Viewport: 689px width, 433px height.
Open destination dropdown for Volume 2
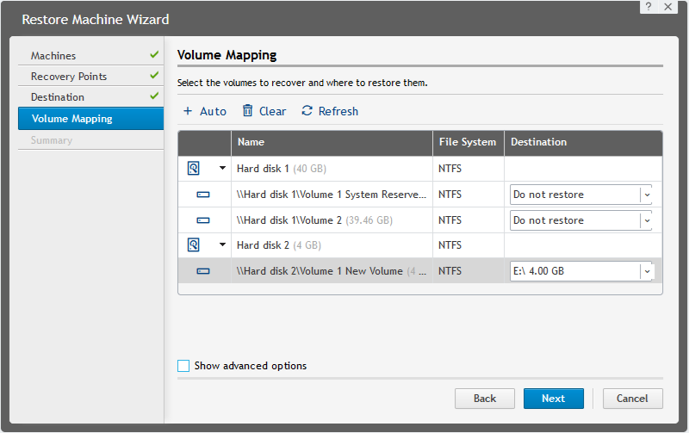646,220
